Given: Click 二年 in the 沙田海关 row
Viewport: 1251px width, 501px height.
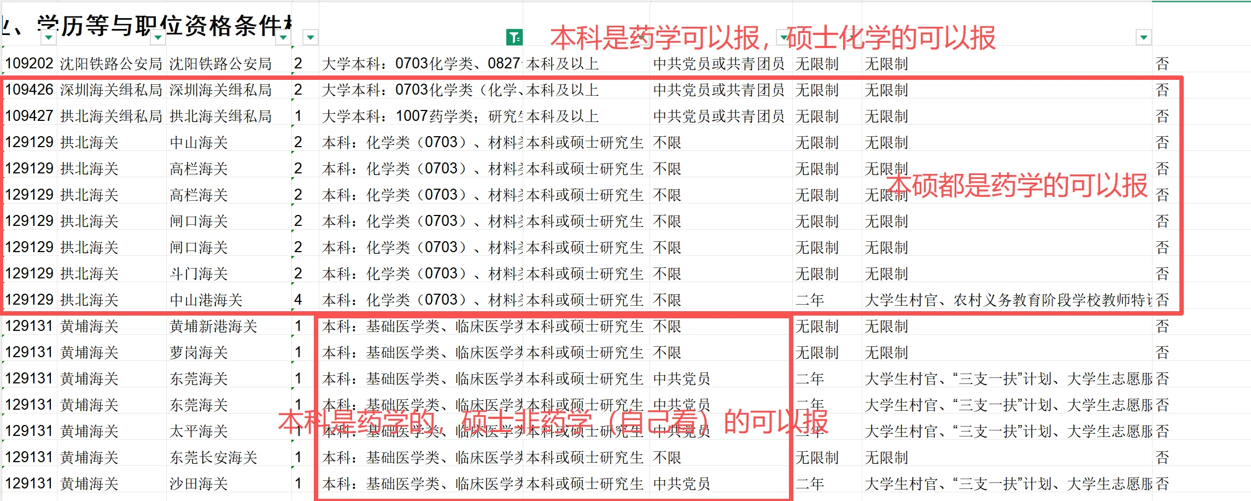Looking at the screenshot, I should pos(810,483).
